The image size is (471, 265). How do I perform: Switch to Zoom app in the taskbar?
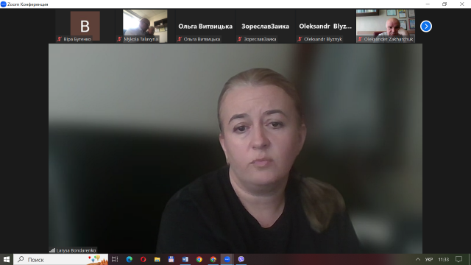227,259
